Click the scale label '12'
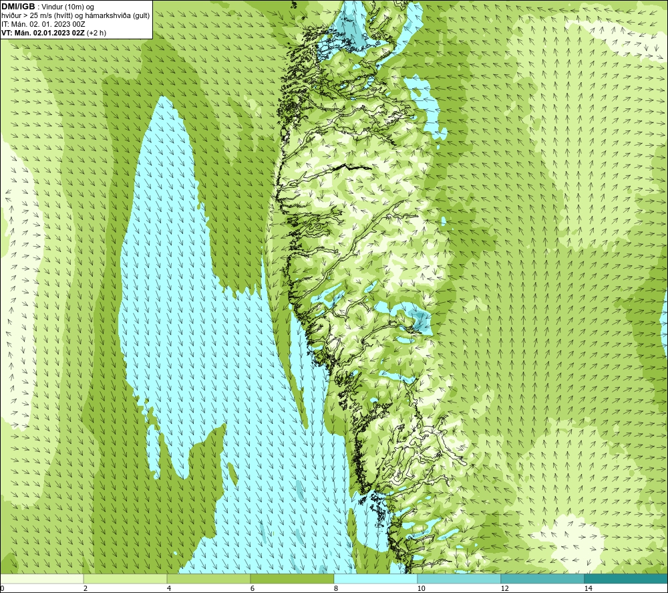The width and height of the screenshot is (668, 593). pos(504,588)
